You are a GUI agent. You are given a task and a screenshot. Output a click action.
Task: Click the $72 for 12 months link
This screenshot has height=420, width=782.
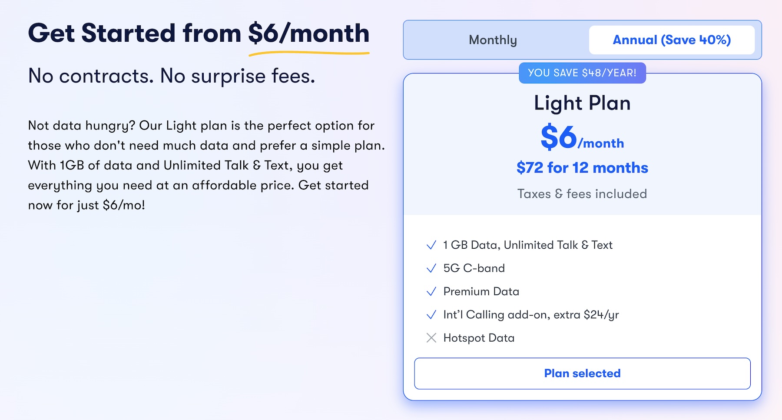point(582,168)
